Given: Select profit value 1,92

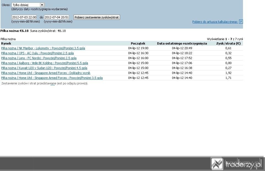Looking at the screenshot, I should [x=228, y=73].
